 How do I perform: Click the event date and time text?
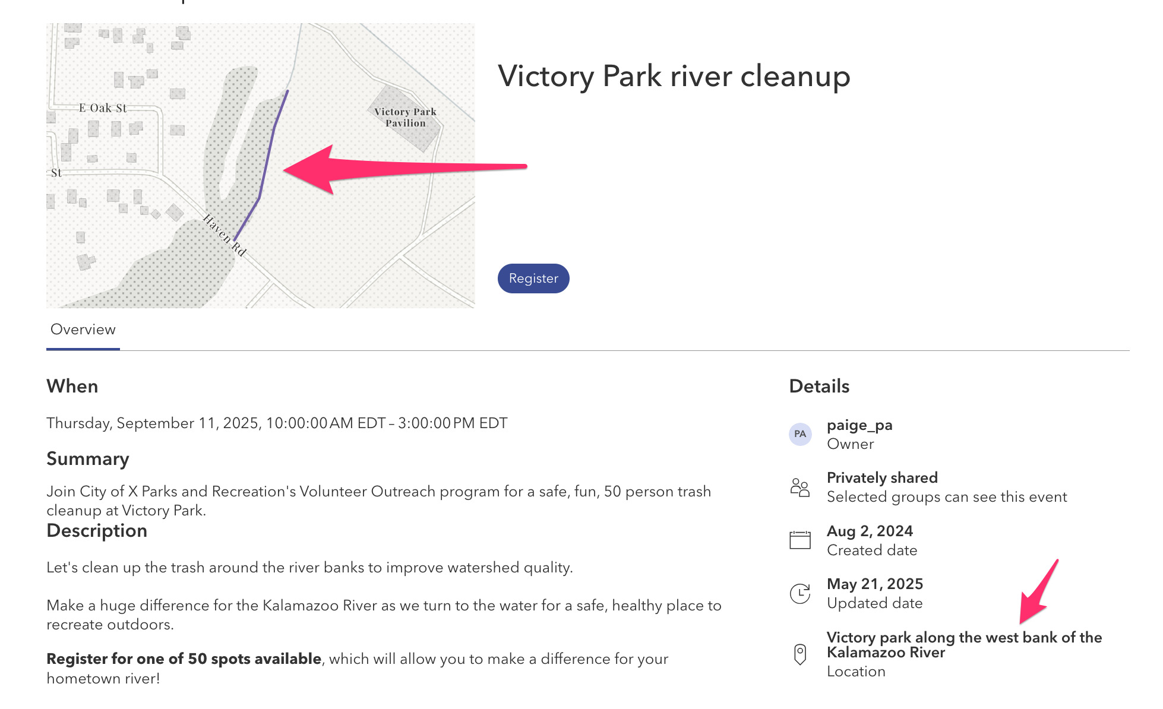(277, 423)
